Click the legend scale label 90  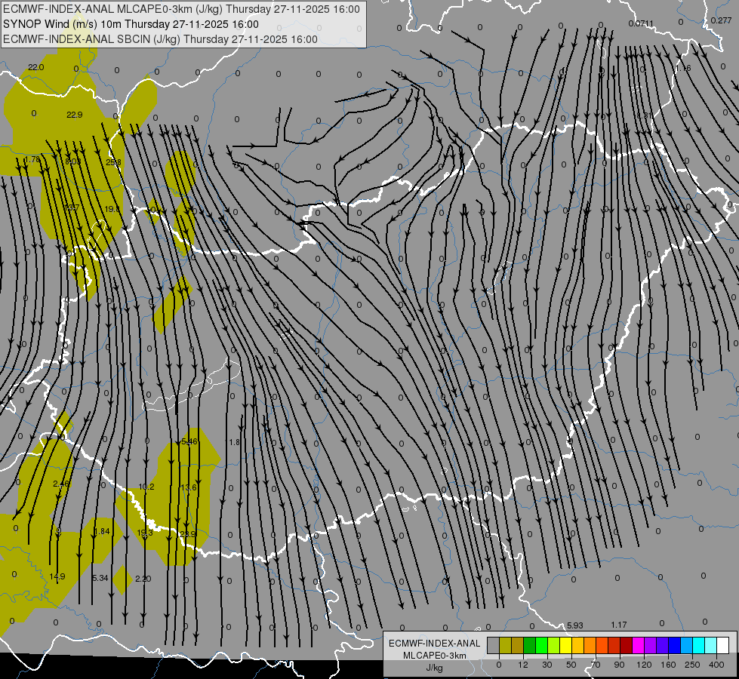[619, 665]
